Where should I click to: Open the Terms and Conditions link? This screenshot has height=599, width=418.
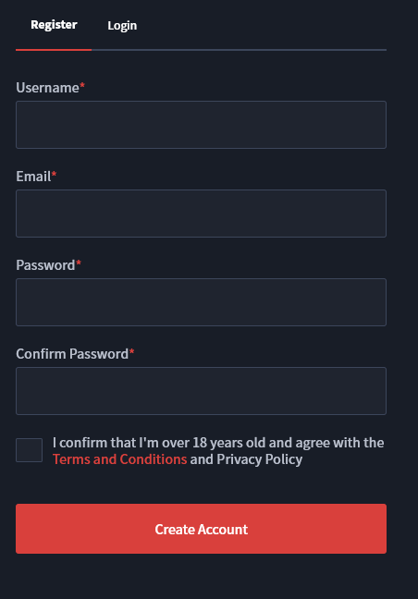(x=119, y=459)
